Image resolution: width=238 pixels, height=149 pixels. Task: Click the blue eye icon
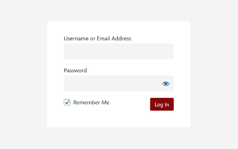coord(166,84)
